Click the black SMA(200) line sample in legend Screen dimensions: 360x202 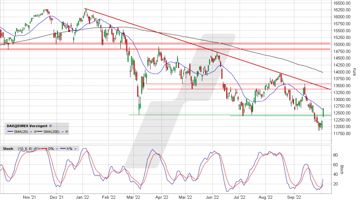(39, 131)
